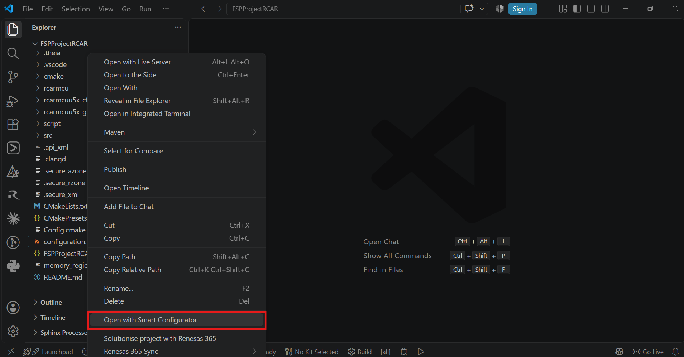
Task: Click the Go Back arrow in title bar
Action: [x=205, y=9]
